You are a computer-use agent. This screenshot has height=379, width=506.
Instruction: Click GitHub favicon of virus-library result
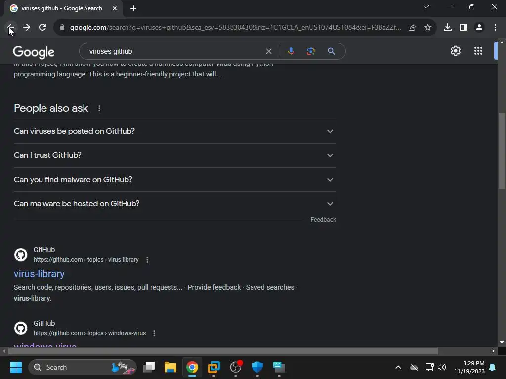21,255
